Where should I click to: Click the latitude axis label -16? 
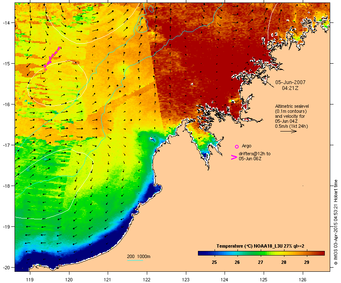pos(6,104)
